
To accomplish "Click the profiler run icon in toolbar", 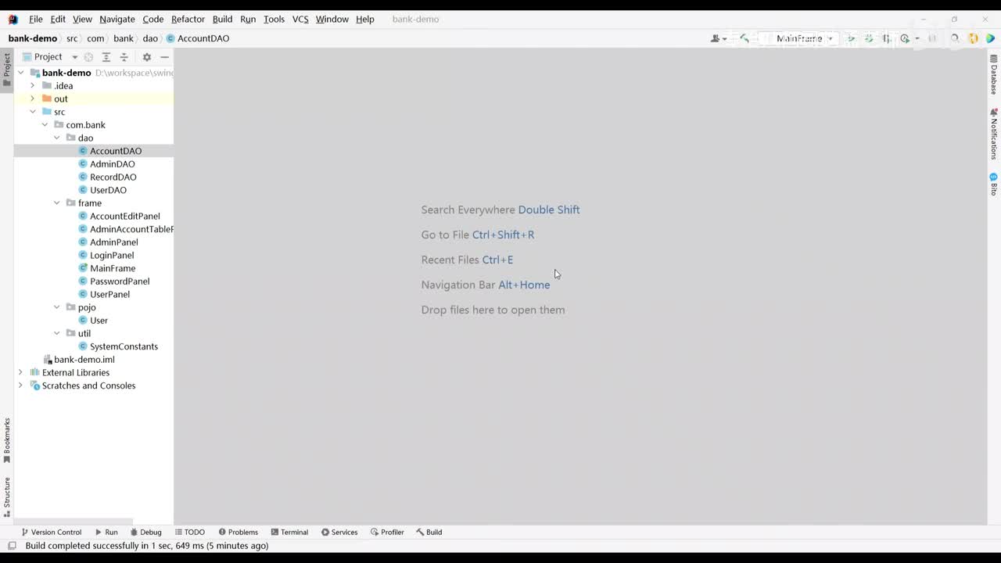I will (905, 38).
